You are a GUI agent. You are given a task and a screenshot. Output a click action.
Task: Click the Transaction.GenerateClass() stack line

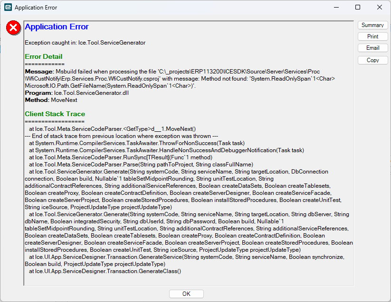pyautogui.click(x=105, y=271)
